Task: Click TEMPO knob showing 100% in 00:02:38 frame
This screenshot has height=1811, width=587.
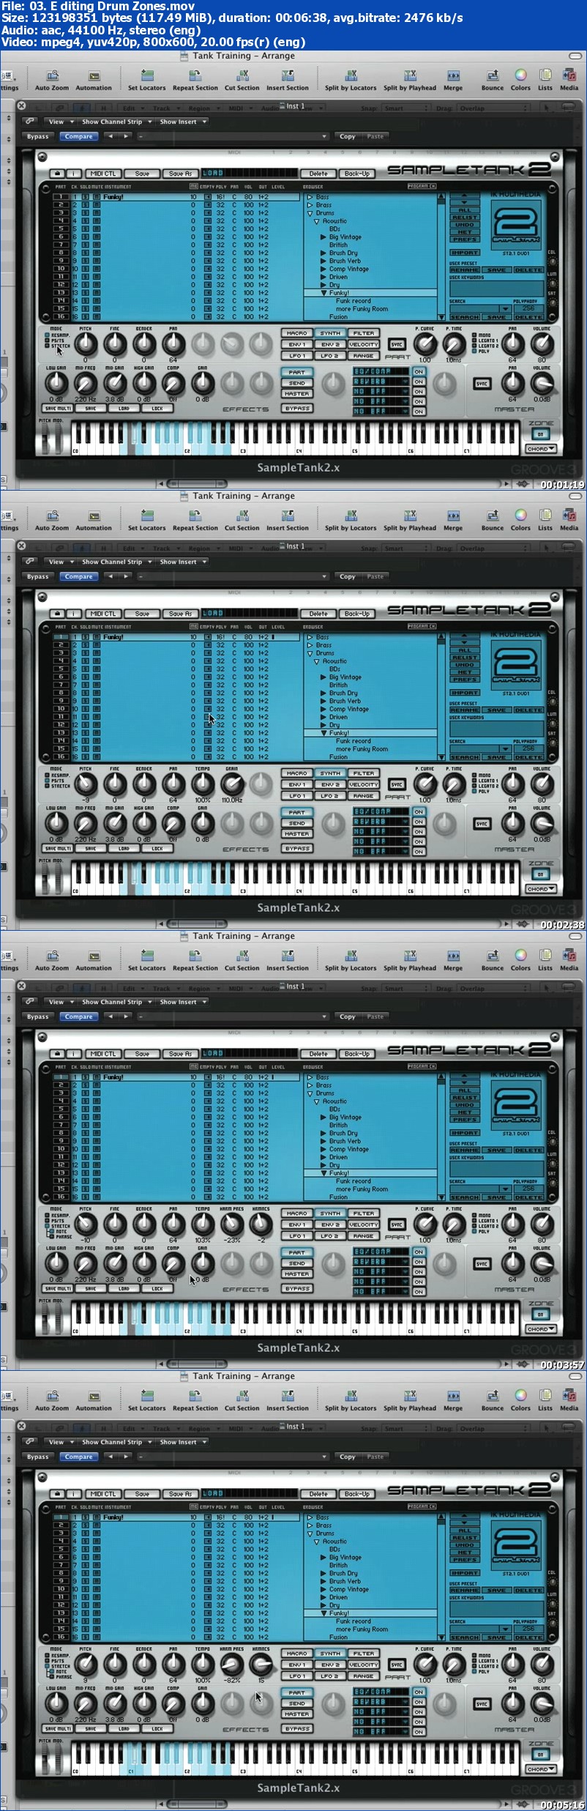Action: pos(203,784)
